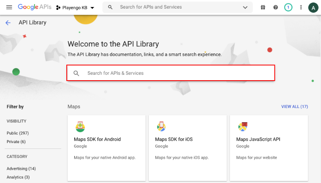The width and height of the screenshot is (321, 183).
Task: Expand the top search bar dropdown arrow
Action: pos(245,7)
